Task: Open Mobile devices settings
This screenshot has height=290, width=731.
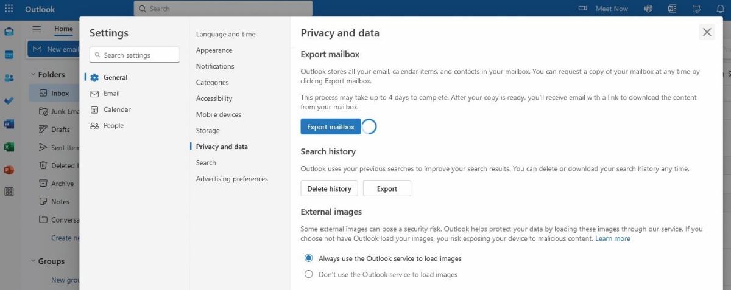Action: 219,114
